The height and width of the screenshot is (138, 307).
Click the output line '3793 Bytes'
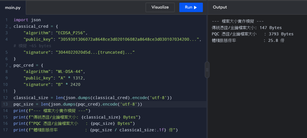coord(252,34)
